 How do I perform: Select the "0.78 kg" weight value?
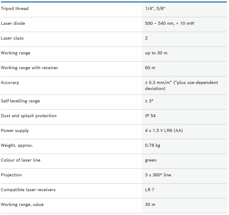[152, 146]
